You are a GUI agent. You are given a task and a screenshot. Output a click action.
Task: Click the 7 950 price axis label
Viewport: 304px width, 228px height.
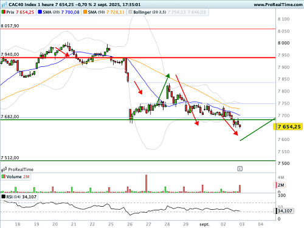pyautogui.click(x=283, y=55)
